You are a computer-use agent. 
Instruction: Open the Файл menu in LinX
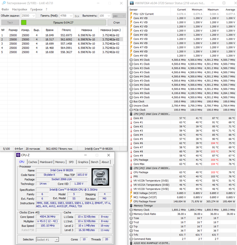(5, 10)
